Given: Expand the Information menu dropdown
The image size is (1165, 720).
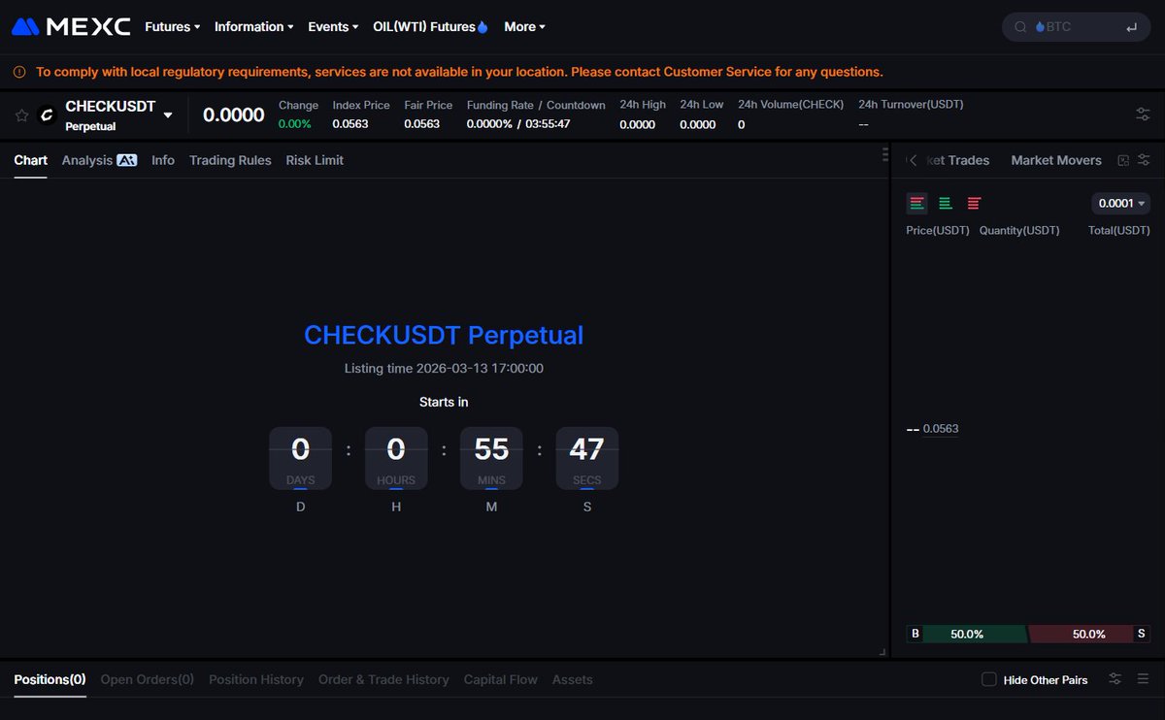Looking at the screenshot, I should [x=254, y=27].
